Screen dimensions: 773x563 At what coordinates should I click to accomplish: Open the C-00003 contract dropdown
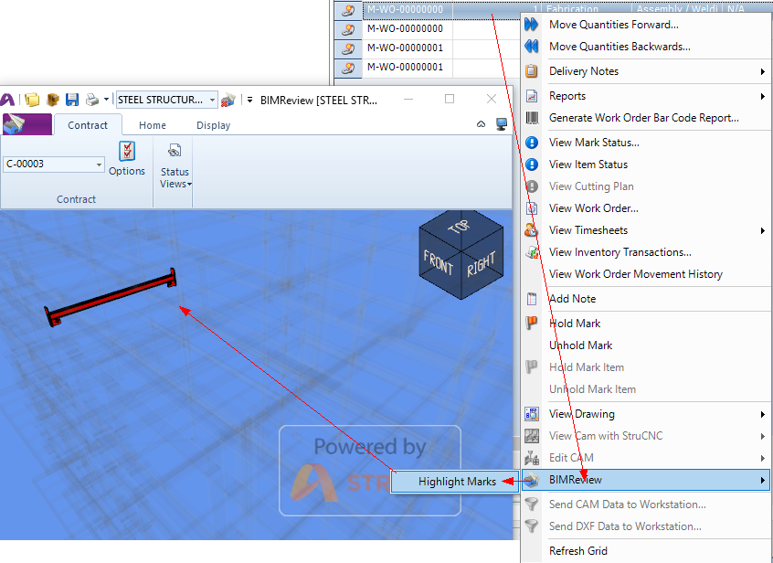point(99,165)
